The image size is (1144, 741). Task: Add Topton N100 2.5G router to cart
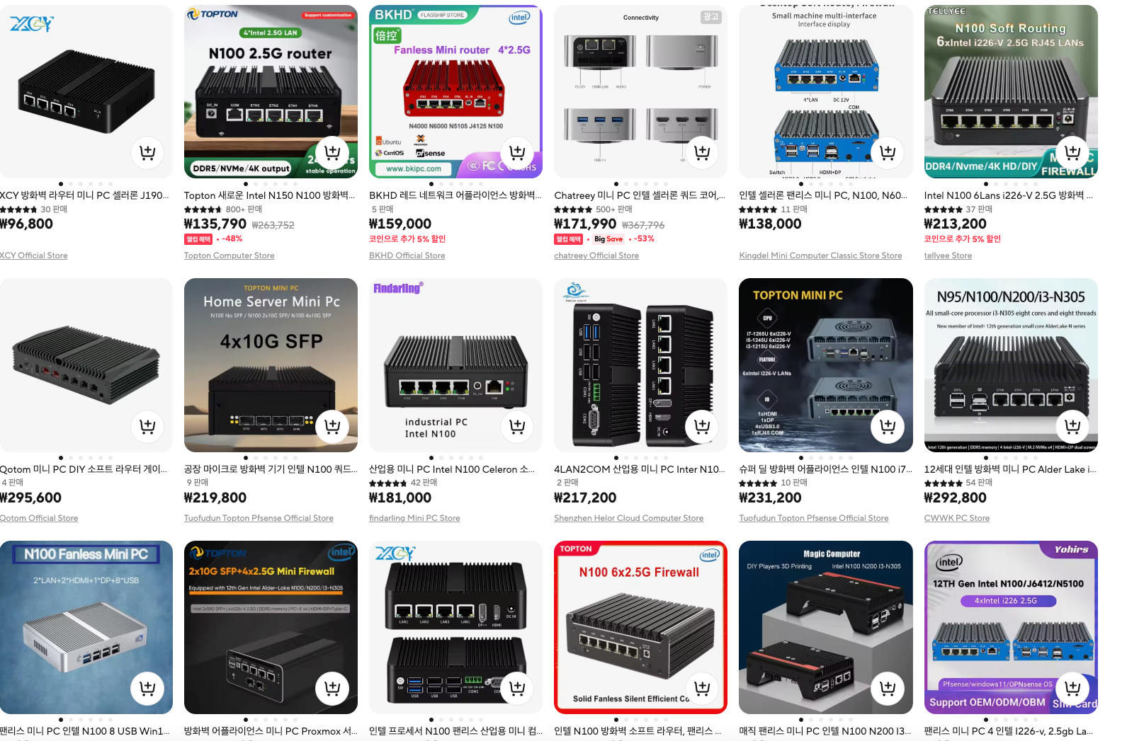pyautogui.click(x=332, y=152)
